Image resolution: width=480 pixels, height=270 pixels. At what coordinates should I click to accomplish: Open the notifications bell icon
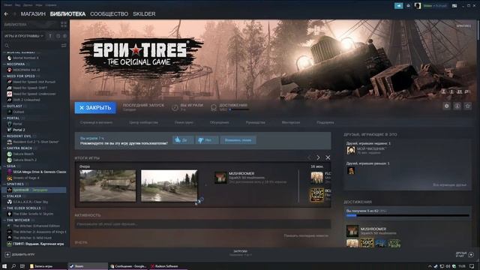[408, 6]
